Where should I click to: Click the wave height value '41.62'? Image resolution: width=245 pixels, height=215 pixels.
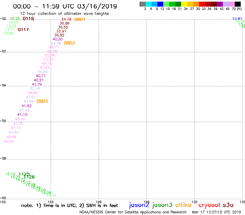point(27,106)
